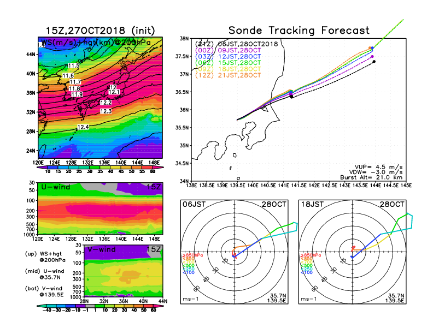Pick gray swatch between -1 and 1
The height and width of the screenshot is (334, 433).
pos(90,306)
